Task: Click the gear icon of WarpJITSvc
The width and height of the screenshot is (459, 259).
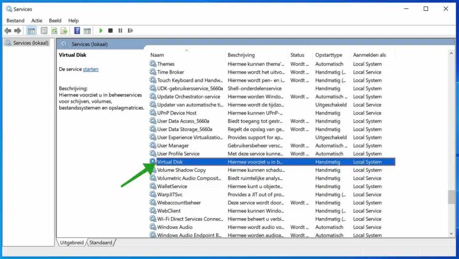Action: [x=153, y=194]
